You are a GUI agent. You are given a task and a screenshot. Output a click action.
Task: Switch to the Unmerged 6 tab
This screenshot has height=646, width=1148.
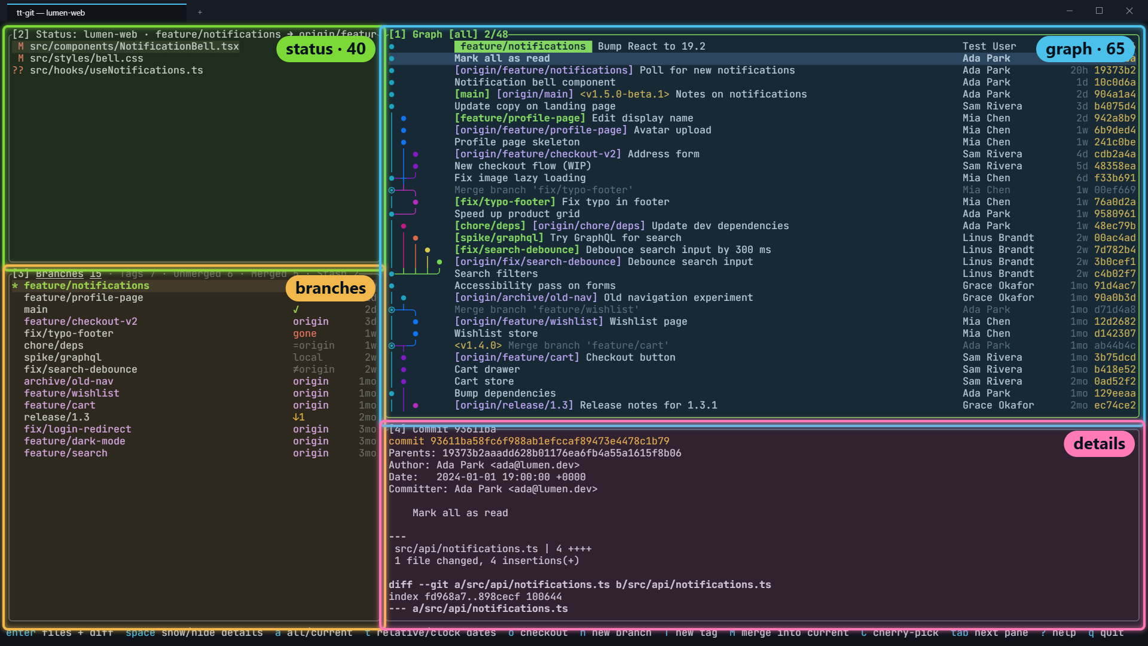coord(203,274)
